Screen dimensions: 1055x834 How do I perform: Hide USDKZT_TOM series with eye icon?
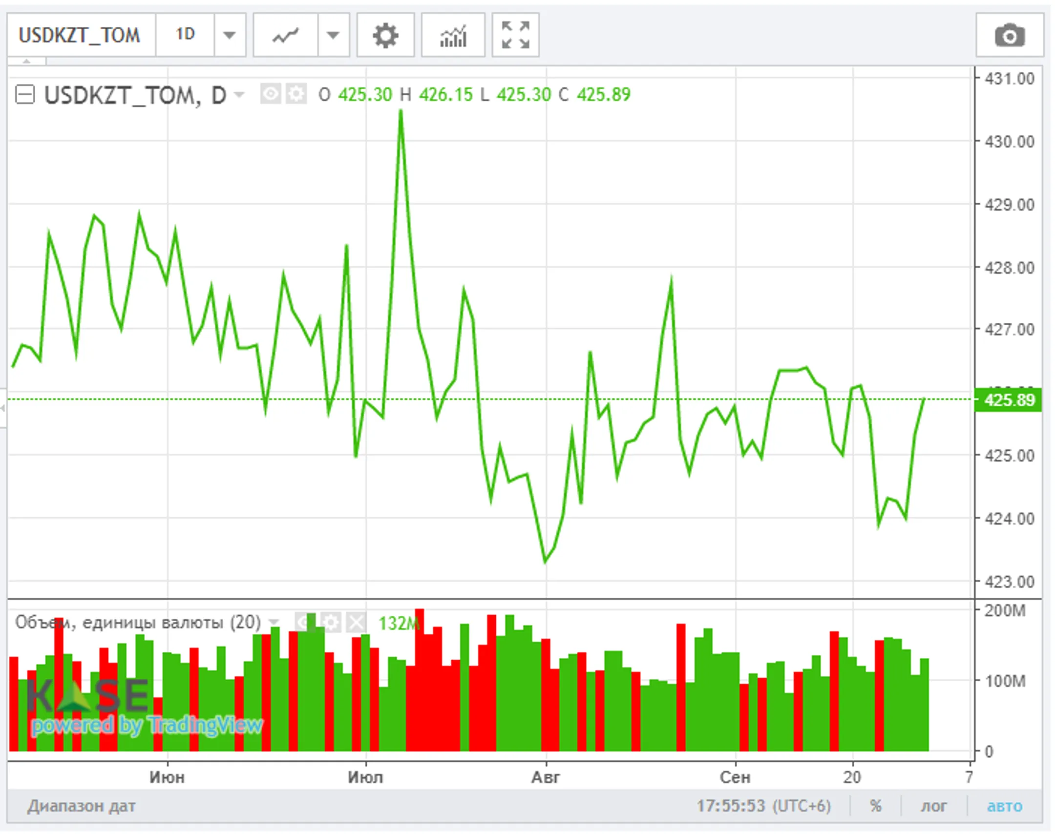point(270,94)
